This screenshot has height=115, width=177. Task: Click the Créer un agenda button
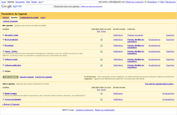click(x=10, y=77)
